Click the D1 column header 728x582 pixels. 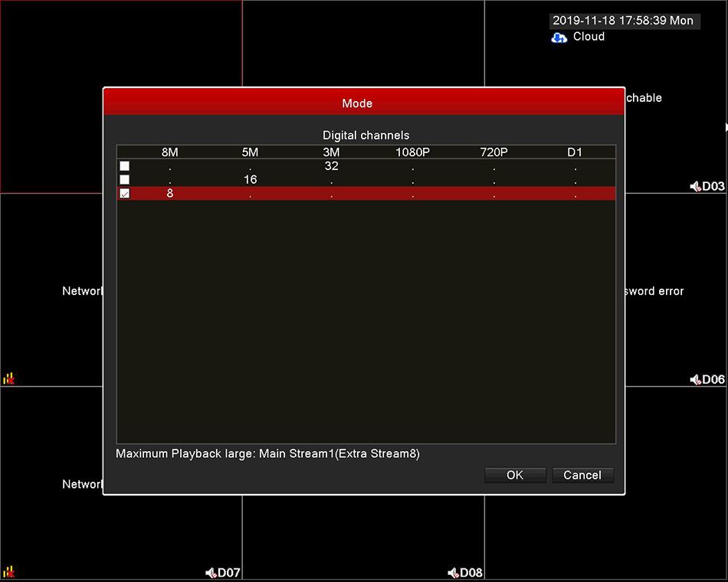pos(575,152)
